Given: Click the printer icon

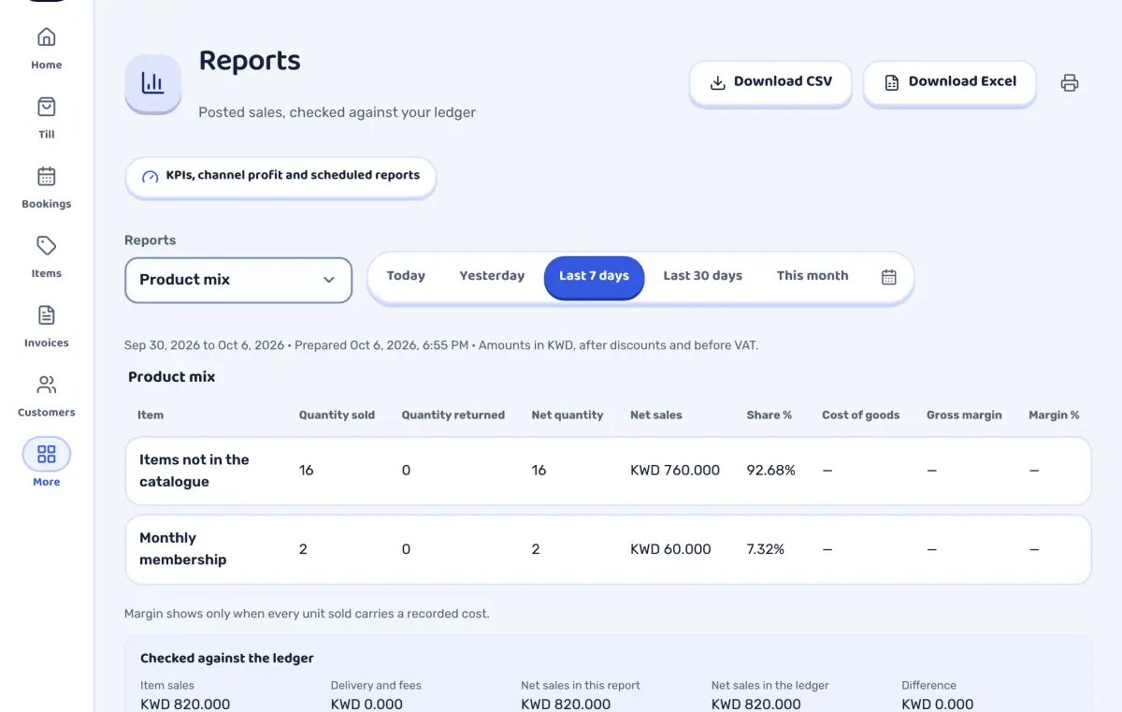Looking at the screenshot, I should (x=1070, y=83).
